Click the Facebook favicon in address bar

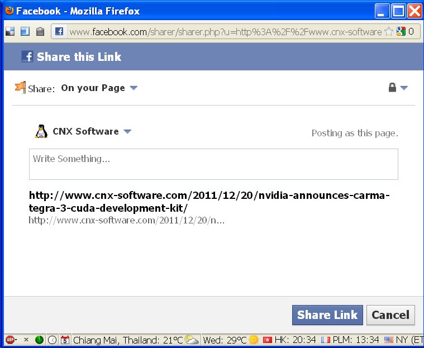[59, 31]
